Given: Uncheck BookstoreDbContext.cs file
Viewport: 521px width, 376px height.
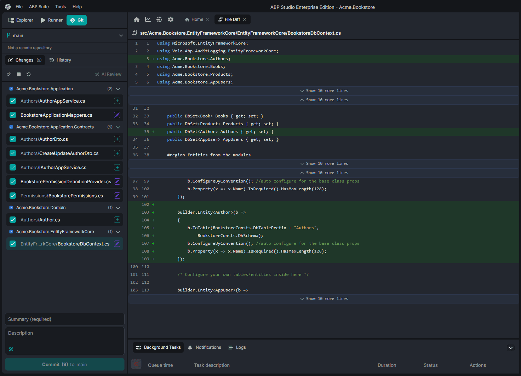Looking at the screenshot, I should [13, 244].
